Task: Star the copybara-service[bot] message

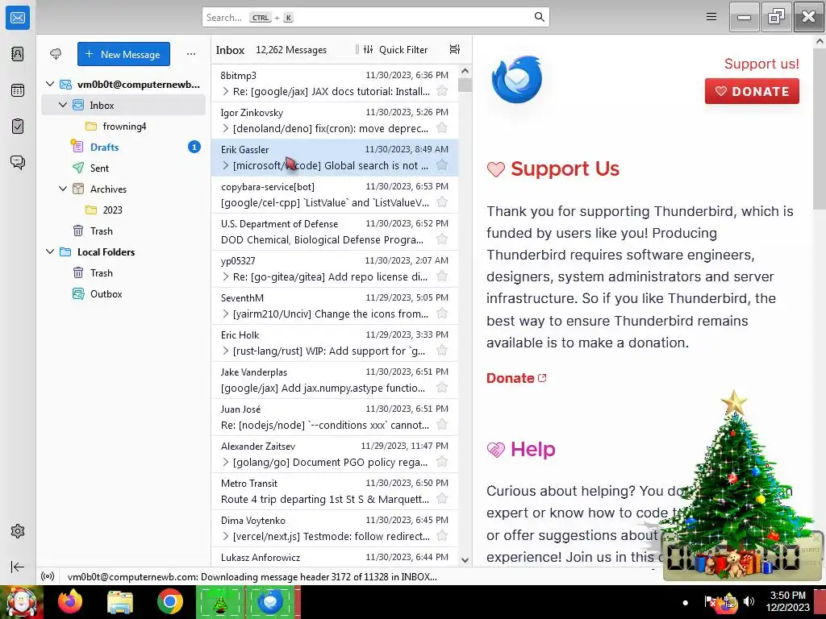Action: (442, 202)
